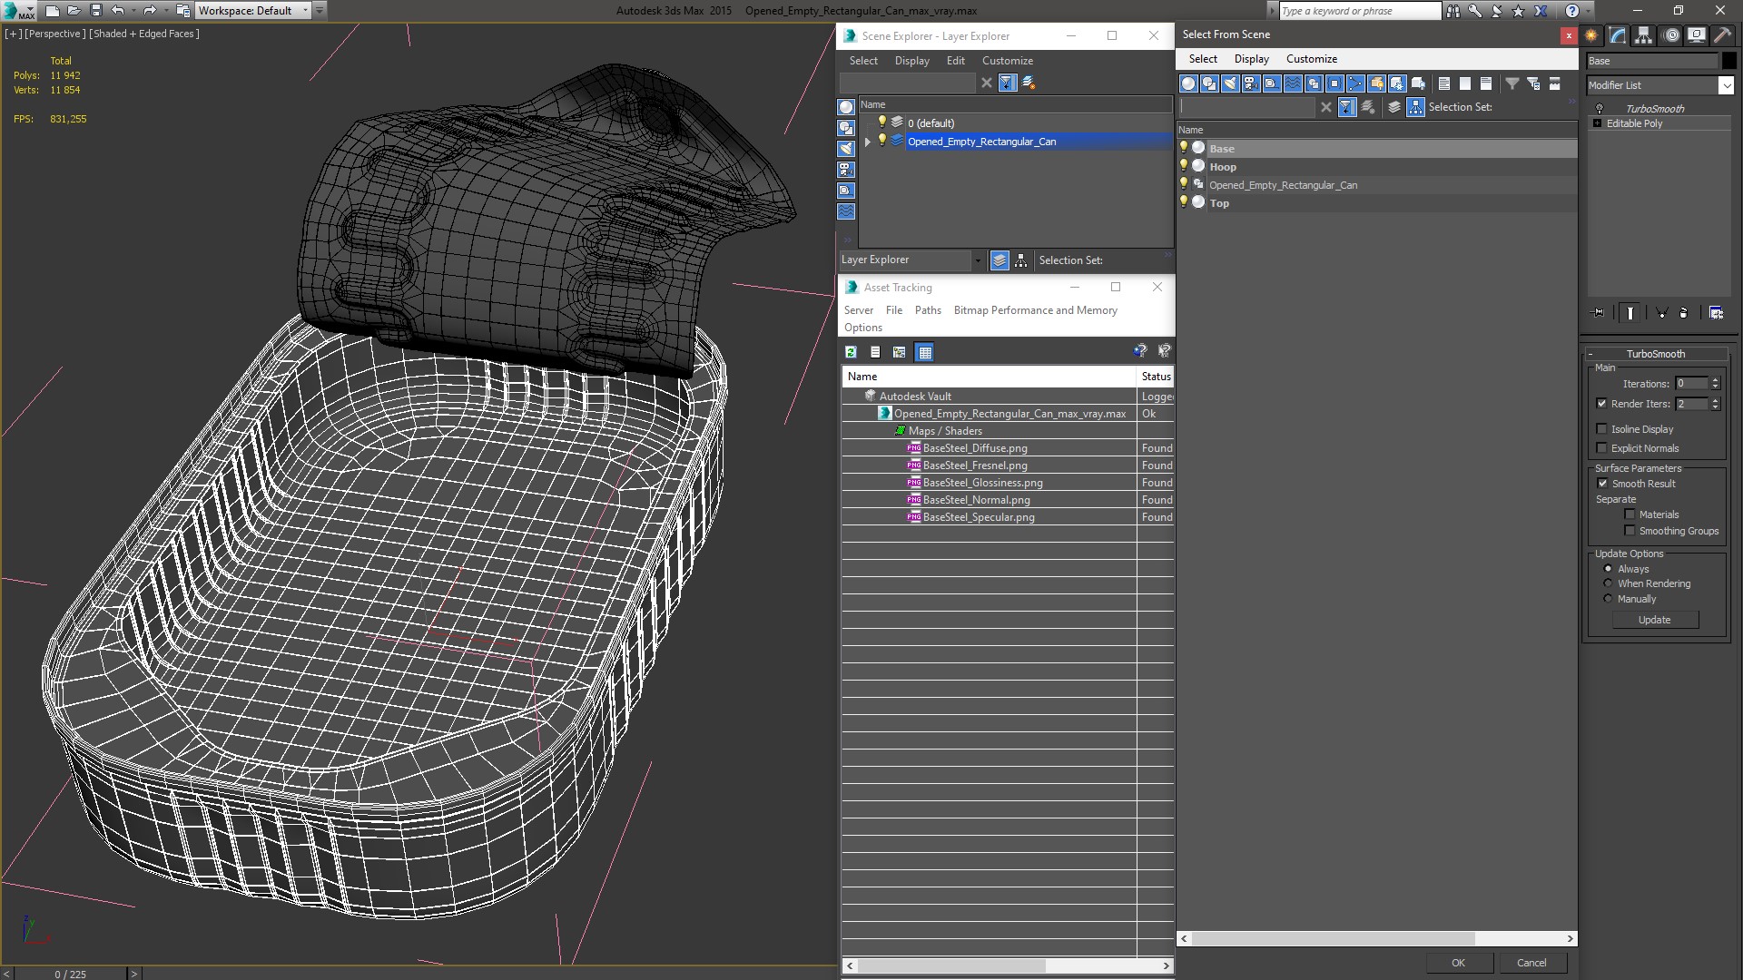This screenshot has width=1743, height=980.
Task: Click the layer visibility icon for Base
Action: [1184, 147]
